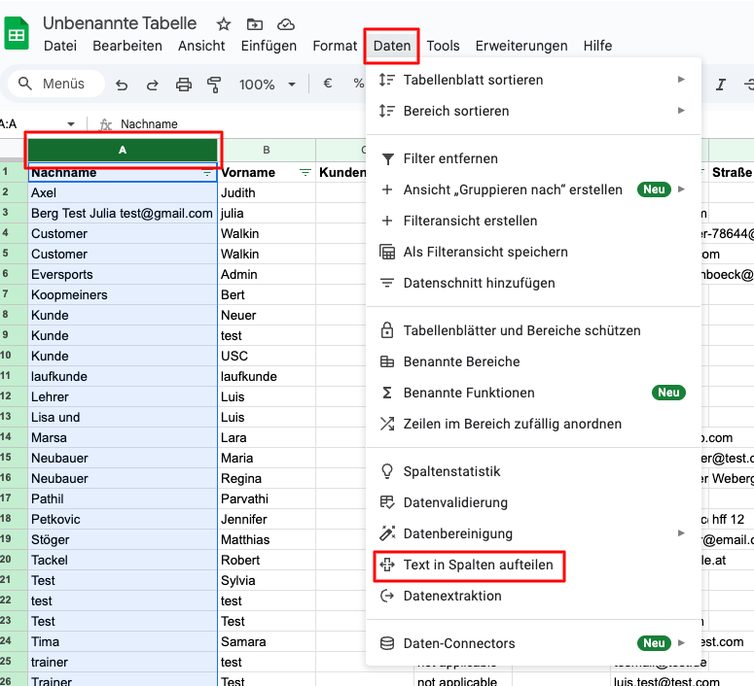Select cell containing Eversports
Image resolution: width=754 pixels, height=686 pixels.
[123, 274]
